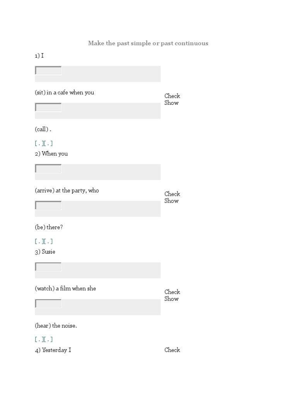The width and height of the screenshot is (297, 396).
Task: Select the input box above '(be) there?'
Action: pyautogui.click(x=48, y=205)
